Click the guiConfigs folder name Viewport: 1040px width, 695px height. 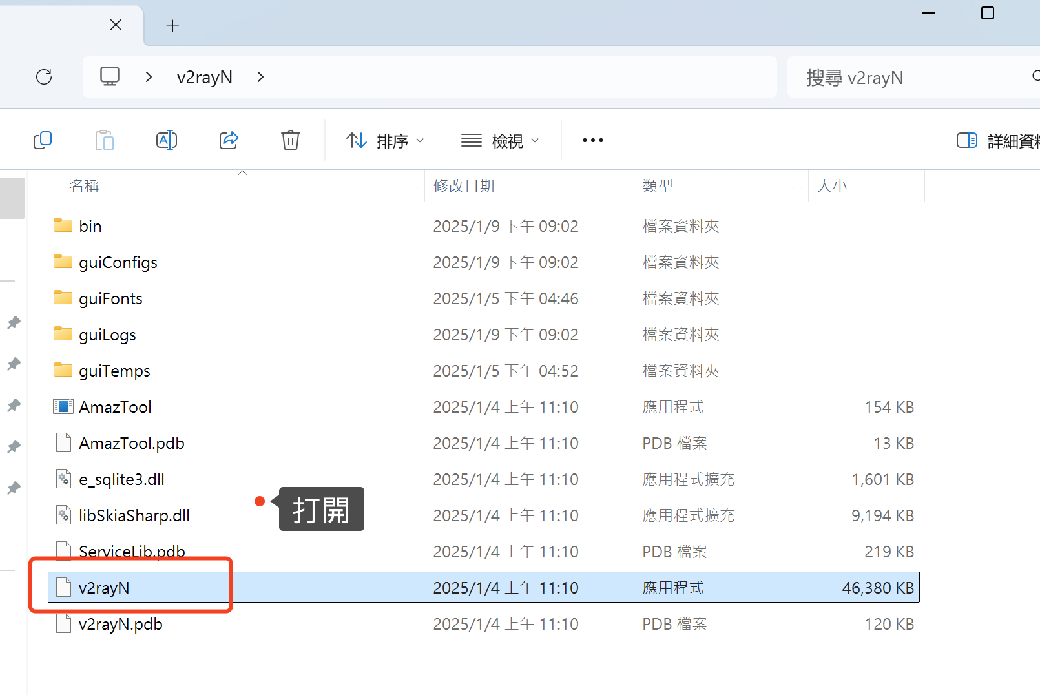118,262
